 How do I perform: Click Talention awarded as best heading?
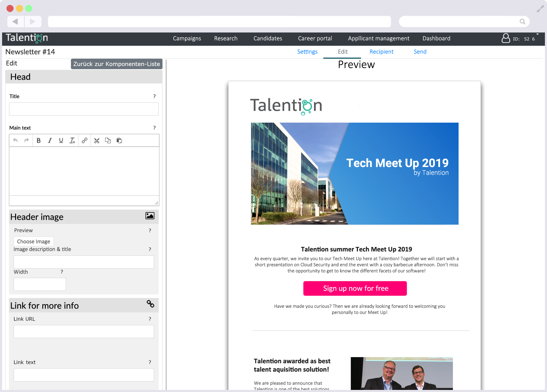(292, 365)
